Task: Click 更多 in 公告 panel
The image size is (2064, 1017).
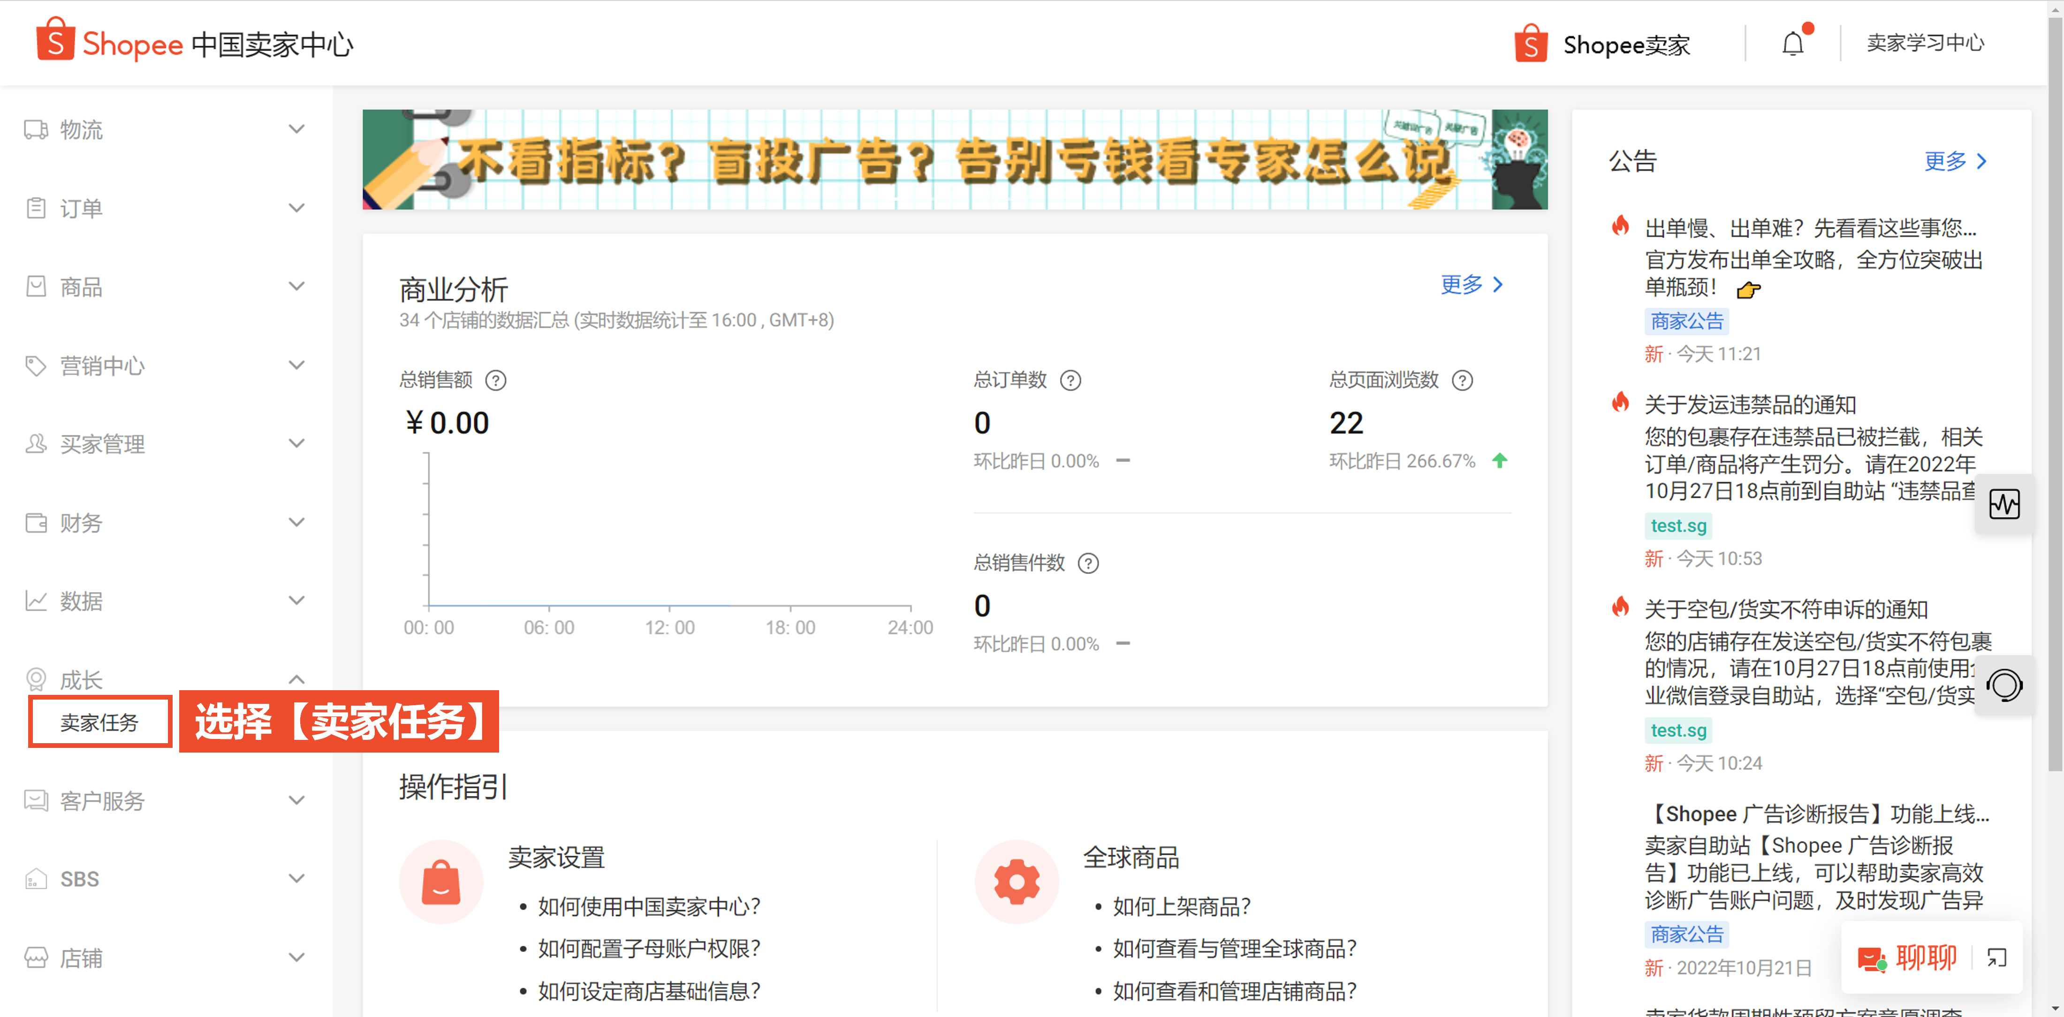Action: coord(1955,161)
